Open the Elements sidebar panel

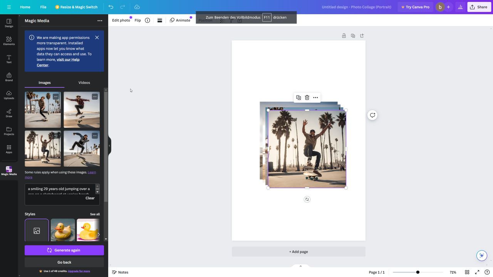coord(9,41)
